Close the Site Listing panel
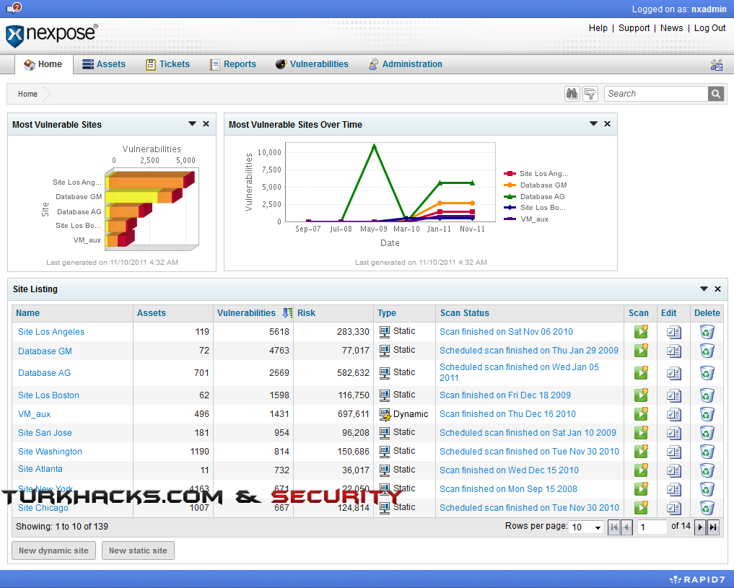Image resolution: width=734 pixels, height=588 pixels. point(717,289)
